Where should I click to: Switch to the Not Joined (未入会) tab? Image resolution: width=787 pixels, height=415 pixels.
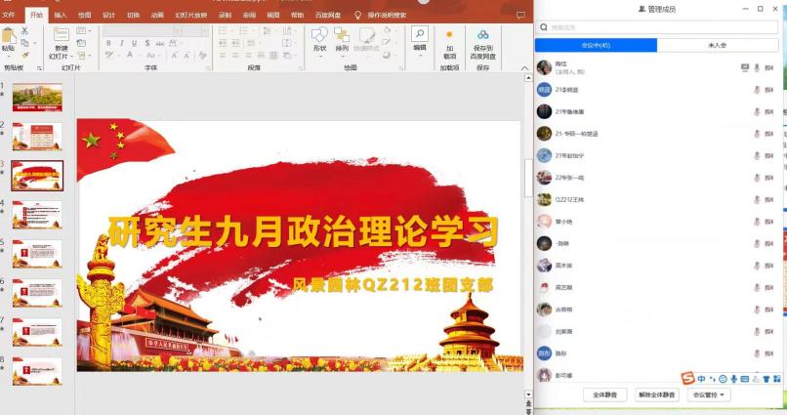(719, 46)
